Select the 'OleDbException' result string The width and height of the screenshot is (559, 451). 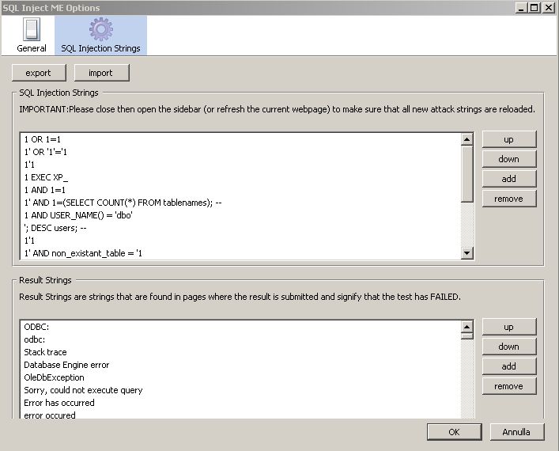tap(240, 377)
